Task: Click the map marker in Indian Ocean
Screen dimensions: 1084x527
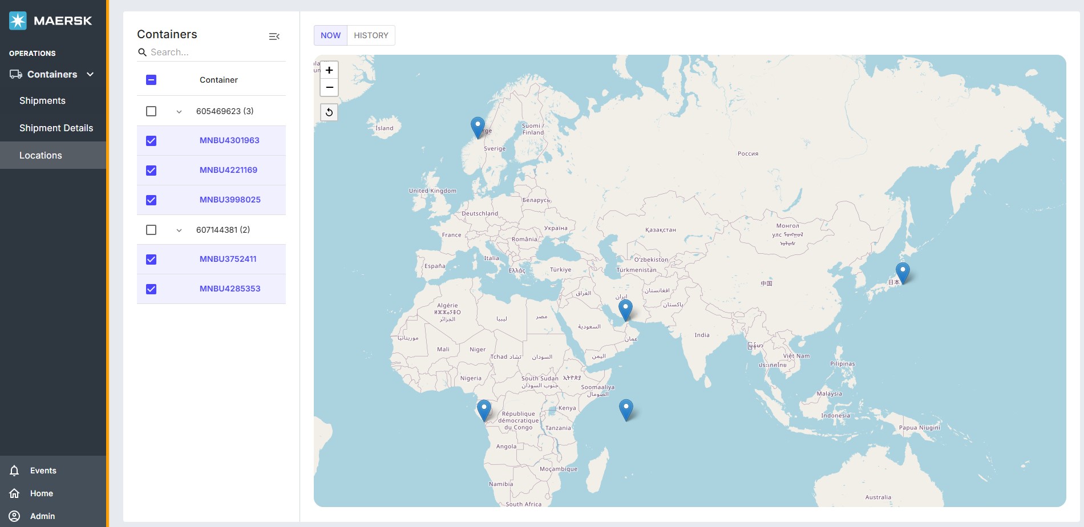Action: pos(626,409)
